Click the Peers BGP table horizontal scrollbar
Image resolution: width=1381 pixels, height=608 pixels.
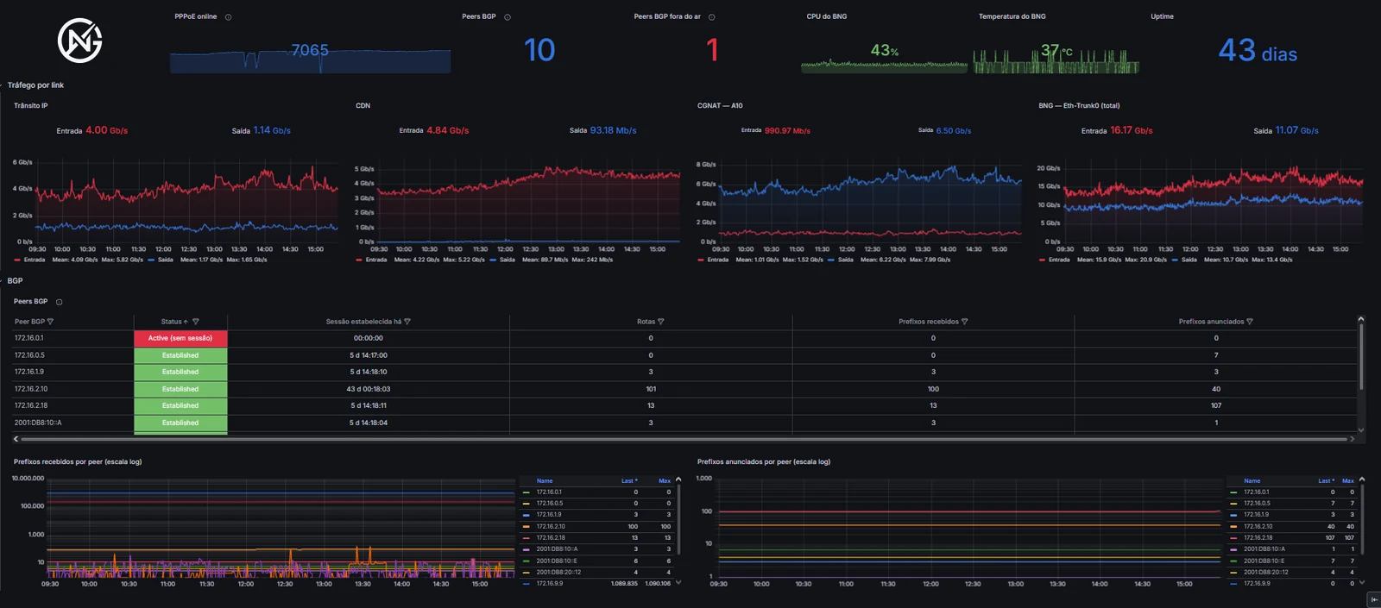[682, 439]
